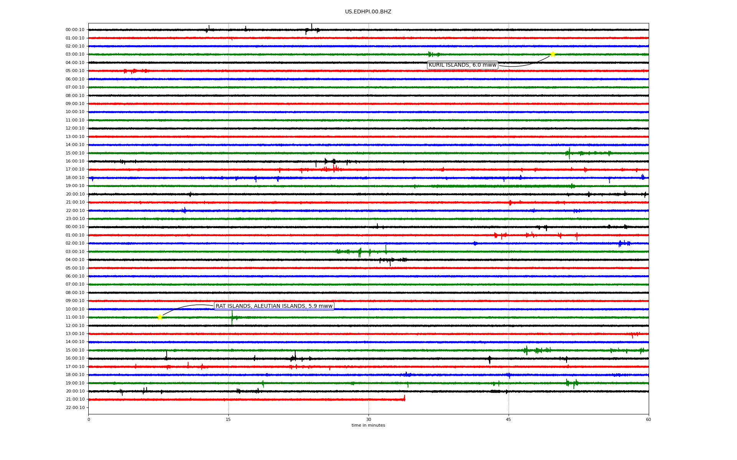Click the x-axis tick label 15
The height and width of the screenshot is (460, 737).
tap(228, 419)
